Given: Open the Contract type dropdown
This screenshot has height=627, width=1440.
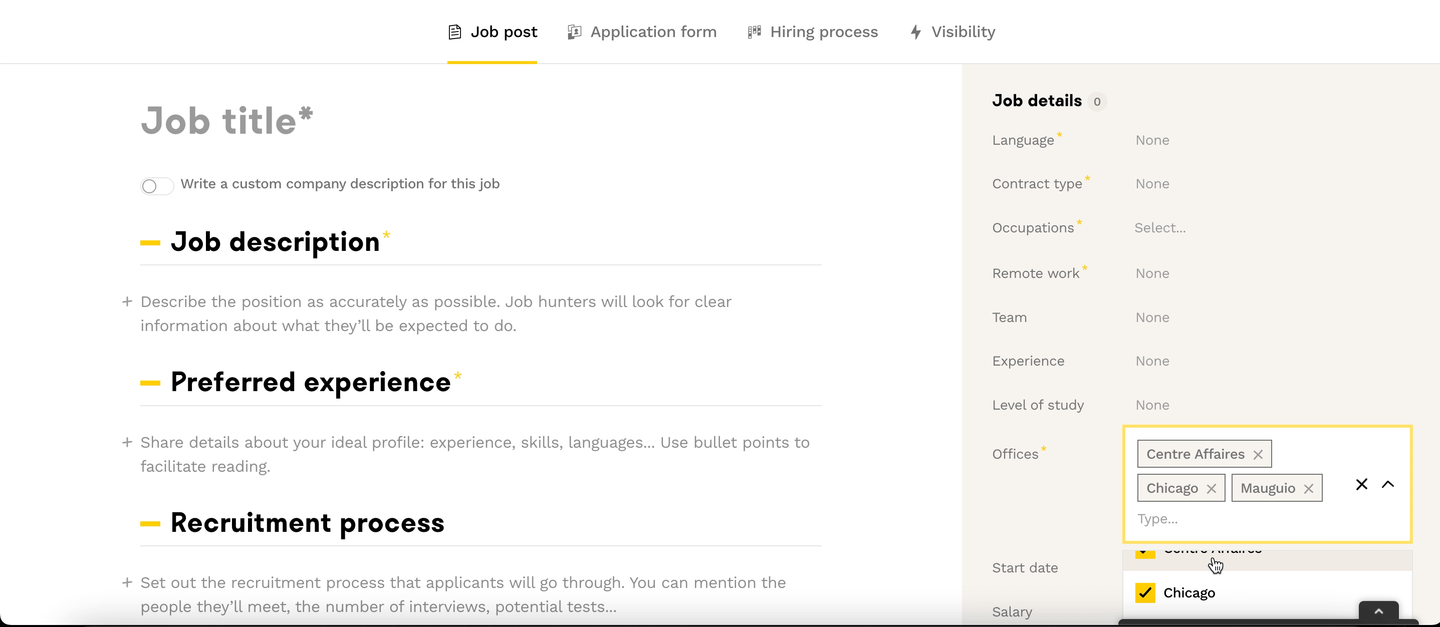Looking at the screenshot, I should [x=1152, y=184].
